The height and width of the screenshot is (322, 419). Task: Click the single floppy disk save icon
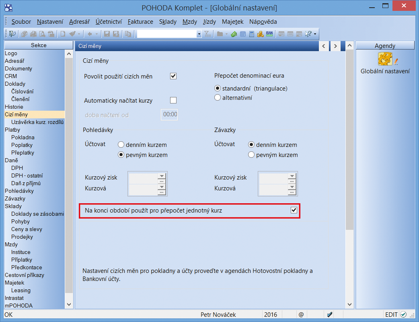(x=107, y=34)
